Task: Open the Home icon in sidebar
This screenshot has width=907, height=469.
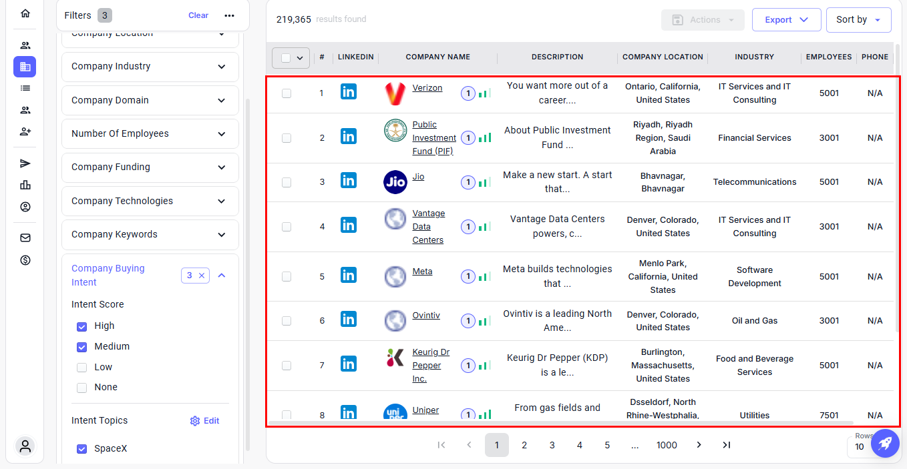Action: [x=25, y=13]
